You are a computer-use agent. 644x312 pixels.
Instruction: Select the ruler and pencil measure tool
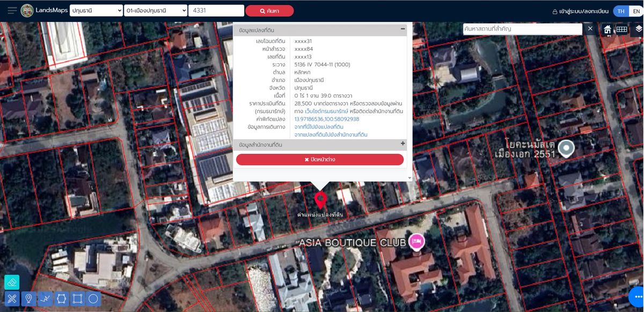tap(12, 299)
